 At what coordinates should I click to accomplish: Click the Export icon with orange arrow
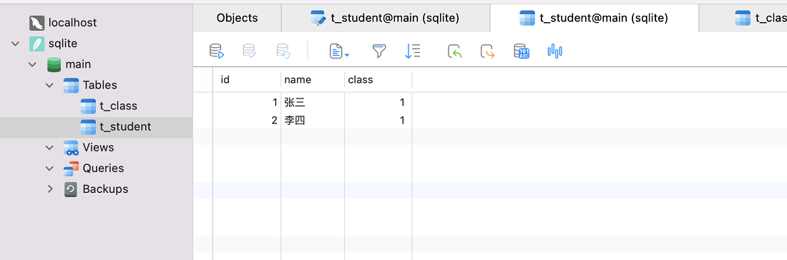pos(488,51)
